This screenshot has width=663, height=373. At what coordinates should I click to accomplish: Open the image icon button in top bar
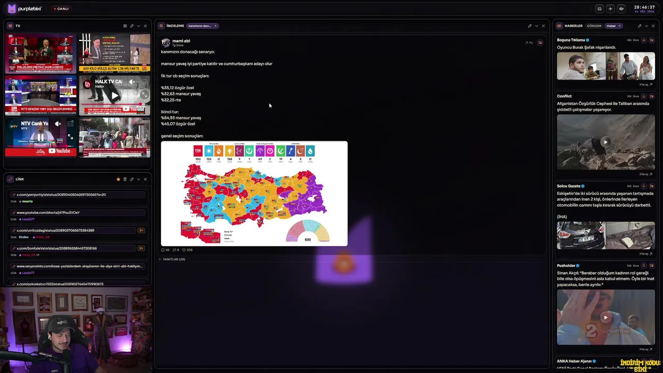tap(599, 9)
